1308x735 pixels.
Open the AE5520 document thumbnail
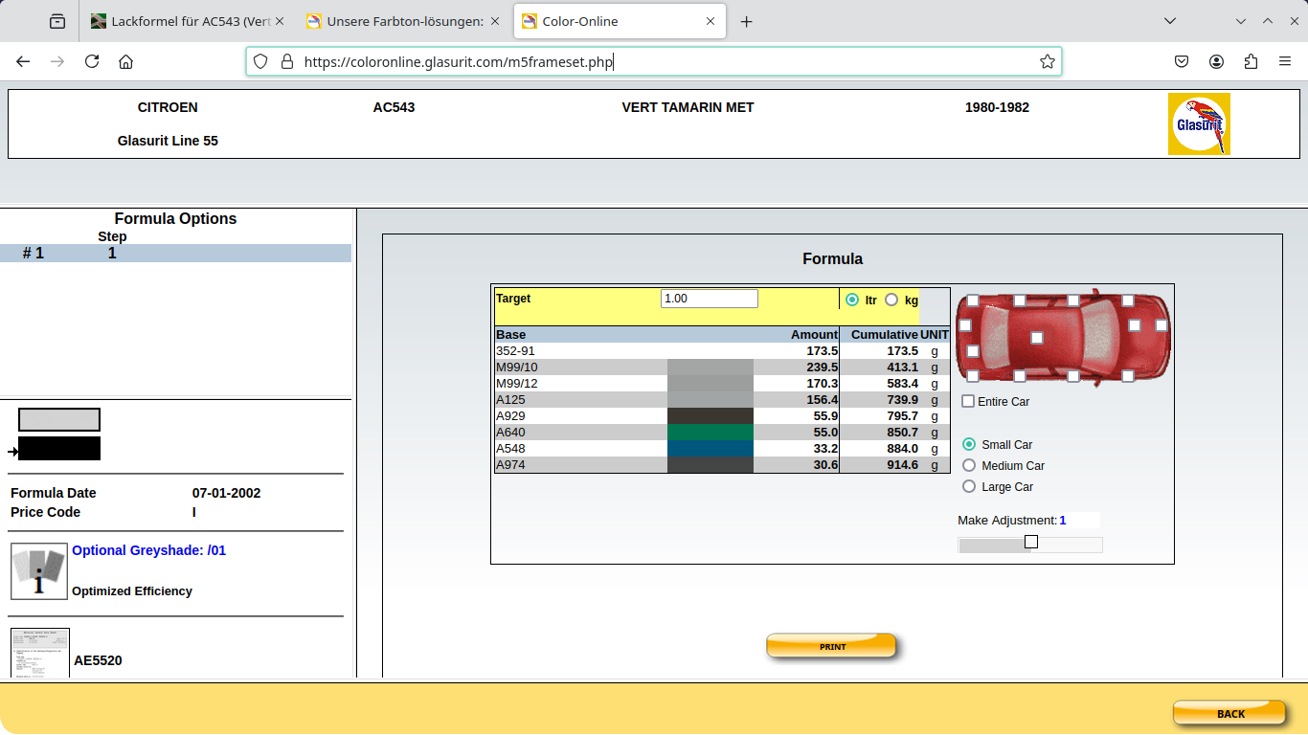coord(40,653)
